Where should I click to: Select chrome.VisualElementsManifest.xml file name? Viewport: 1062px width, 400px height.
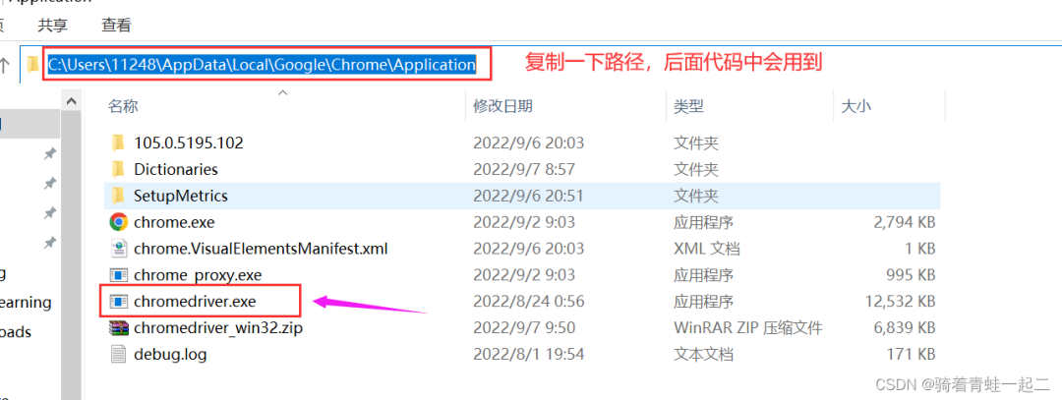tap(261, 249)
